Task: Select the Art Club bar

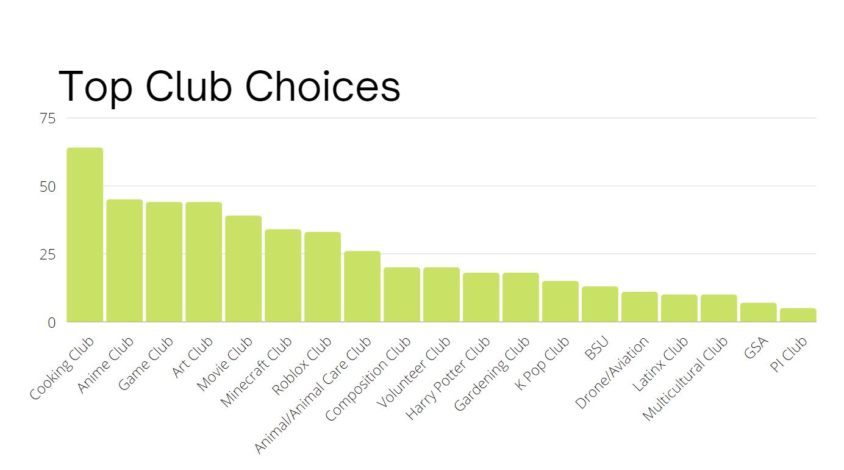Action: tap(204, 262)
